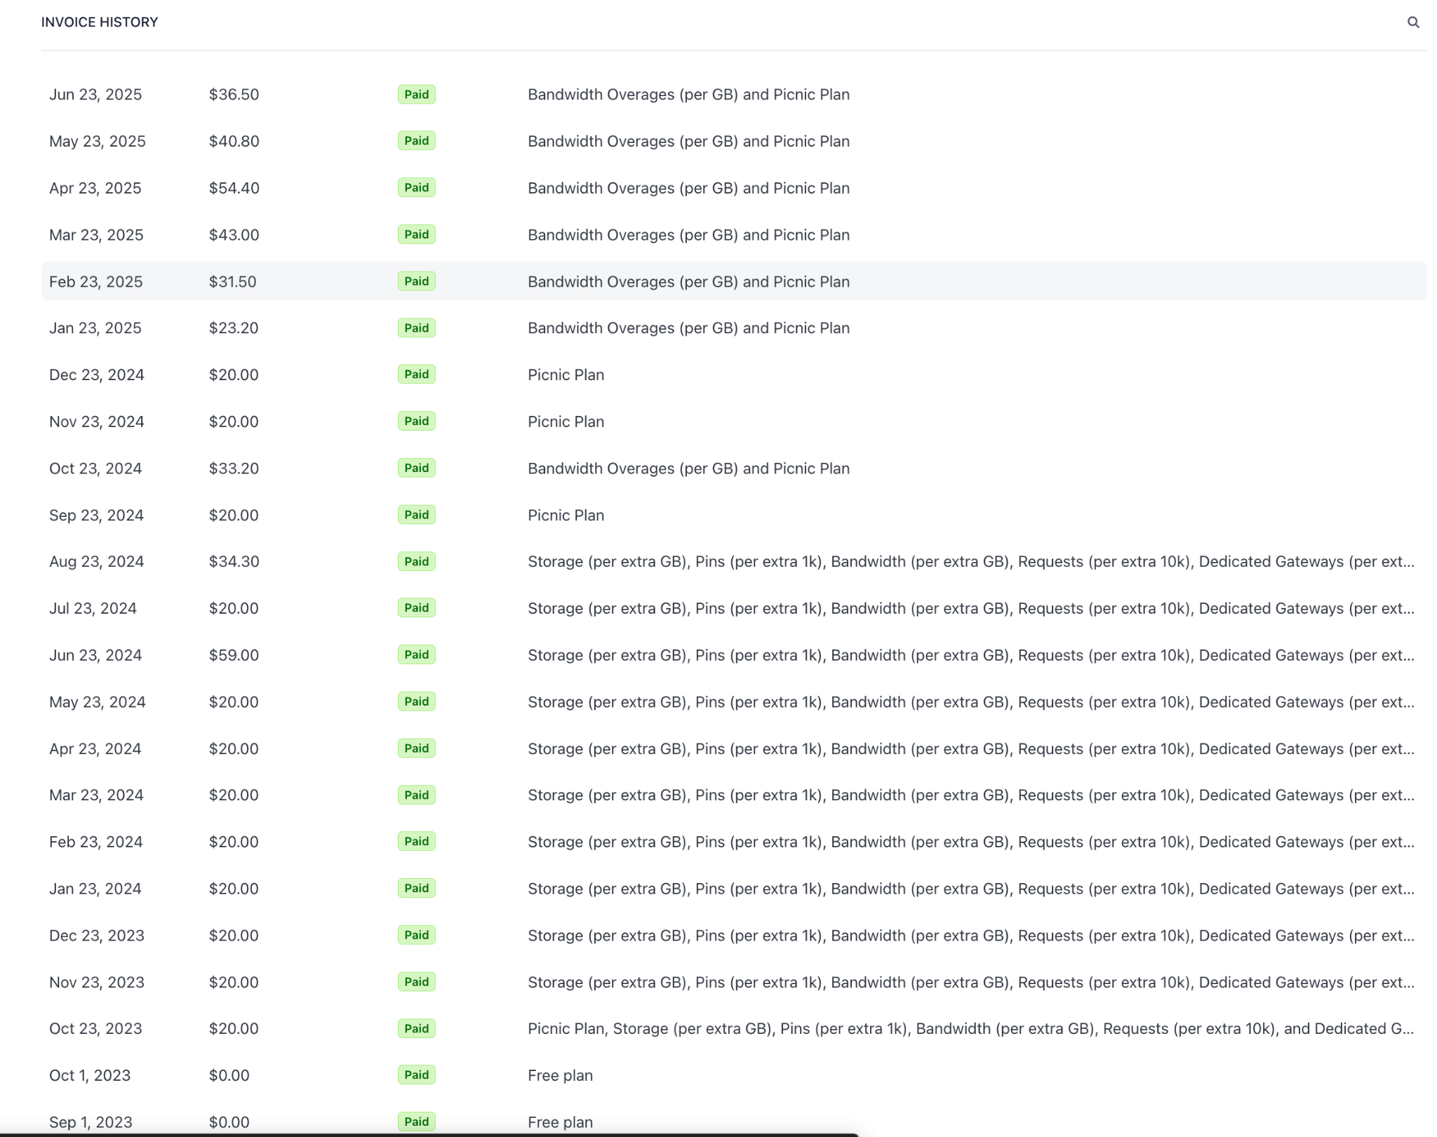Click Paid badge on Nov 23, 2023 row
This screenshot has height=1137, width=1437.
click(x=416, y=982)
